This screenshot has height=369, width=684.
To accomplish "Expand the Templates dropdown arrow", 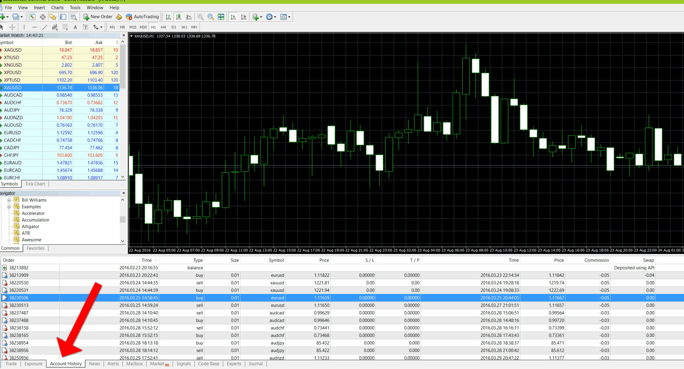I will pyautogui.click(x=289, y=17).
